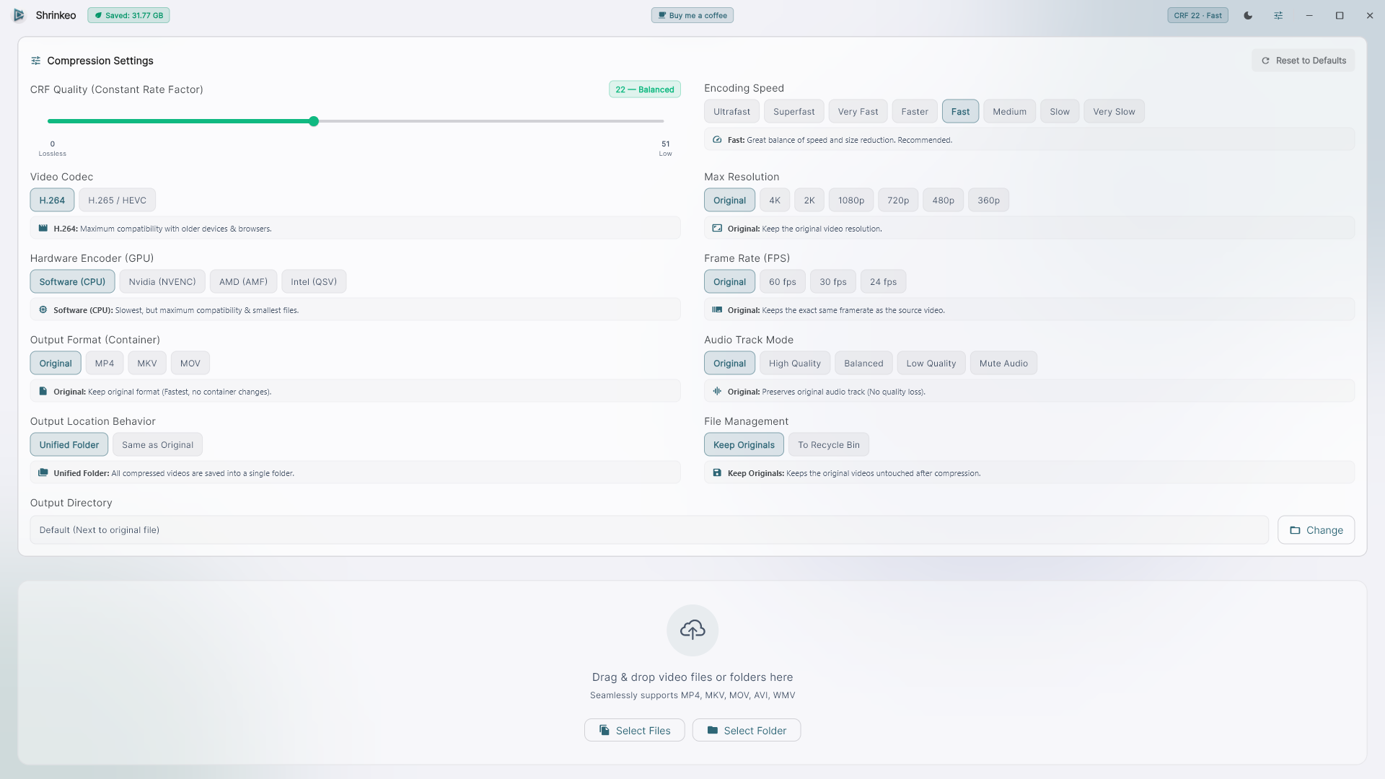Viewport: 1385px width, 779px height.
Task: Toggle dark mode moon icon
Action: [x=1248, y=15]
